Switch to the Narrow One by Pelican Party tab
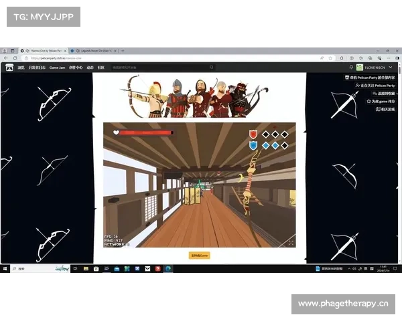Image resolution: width=402 pixels, height=321 pixels. [x=43, y=51]
